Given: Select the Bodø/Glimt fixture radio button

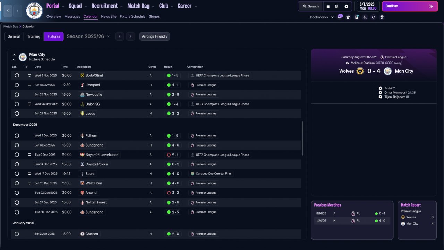Looking at the screenshot, I should coord(17,75).
